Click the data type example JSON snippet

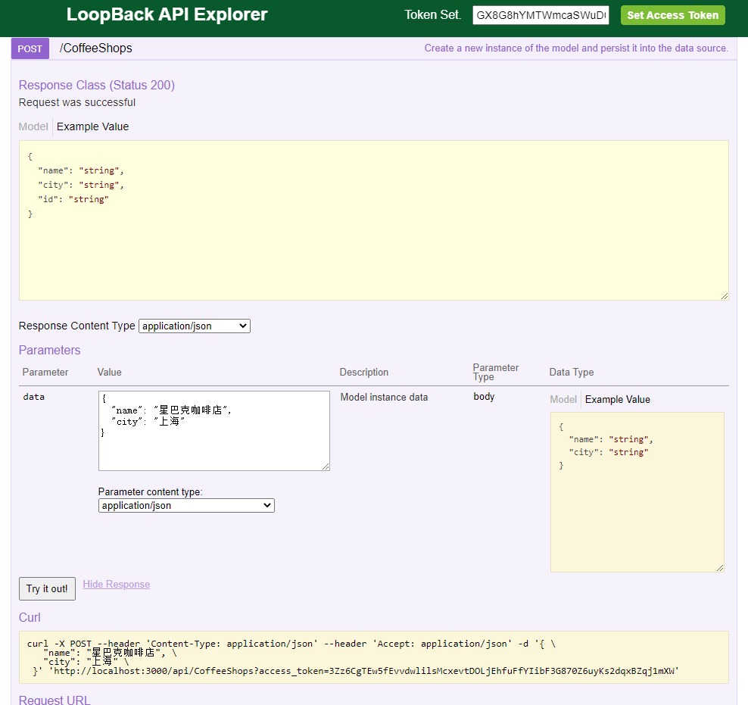coord(637,491)
